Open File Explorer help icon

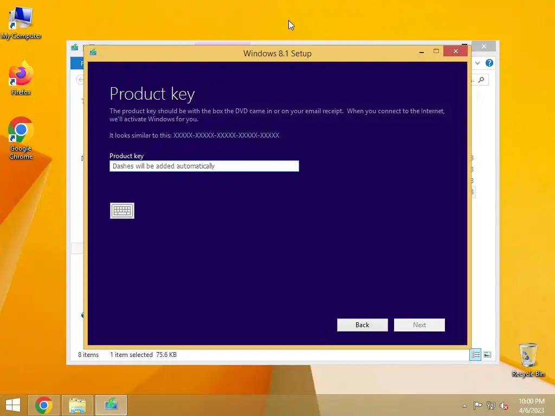(x=489, y=63)
